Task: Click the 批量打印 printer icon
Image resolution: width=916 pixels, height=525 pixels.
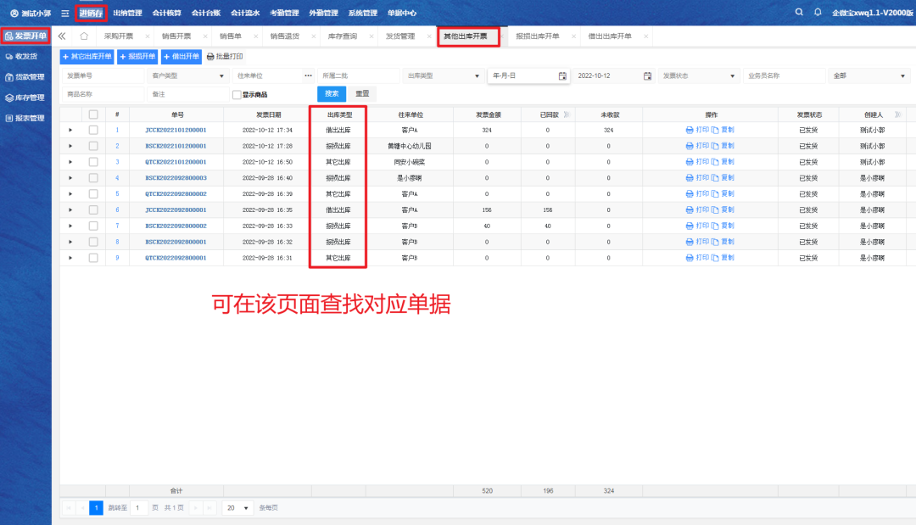Action: pos(210,57)
